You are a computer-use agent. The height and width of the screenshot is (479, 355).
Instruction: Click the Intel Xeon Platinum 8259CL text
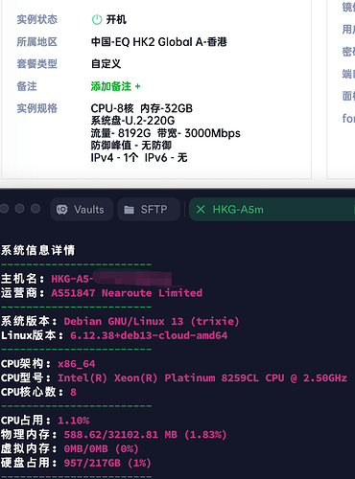202,378
